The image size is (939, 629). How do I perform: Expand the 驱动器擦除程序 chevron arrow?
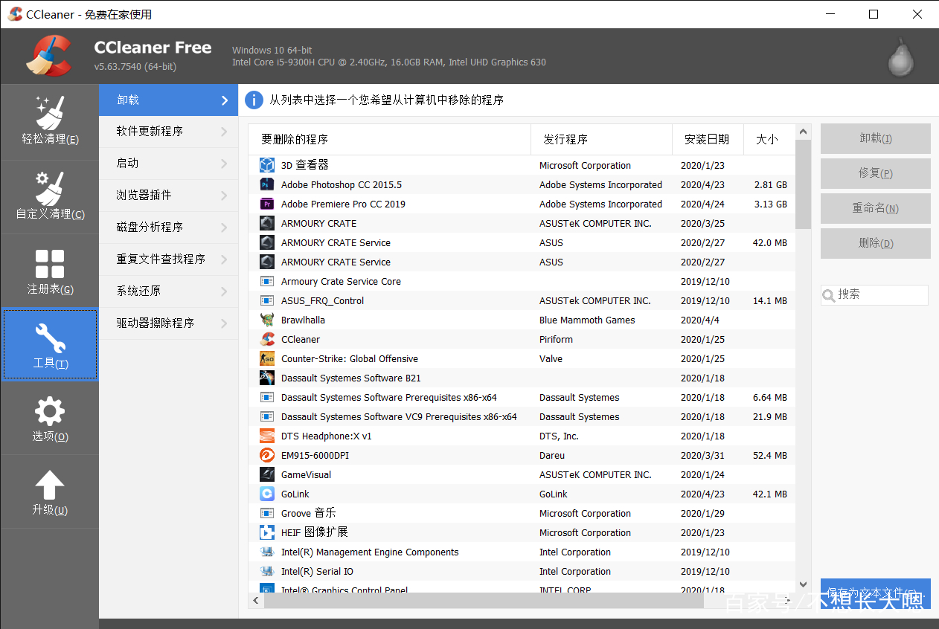[224, 323]
